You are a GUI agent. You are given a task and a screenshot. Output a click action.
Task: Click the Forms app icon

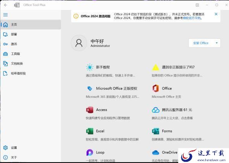(156, 131)
